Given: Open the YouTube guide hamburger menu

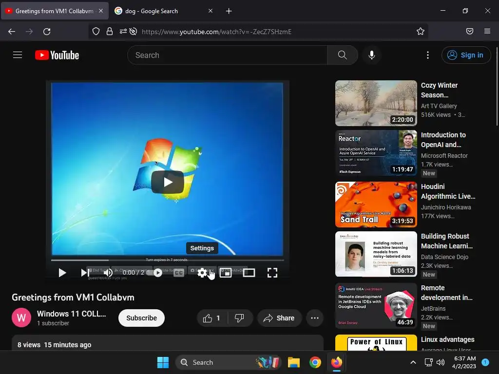Looking at the screenshot, I should pos(18,55).
